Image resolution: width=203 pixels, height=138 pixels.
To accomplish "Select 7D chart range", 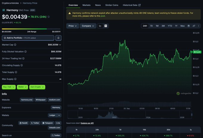I will click(151, 26).
